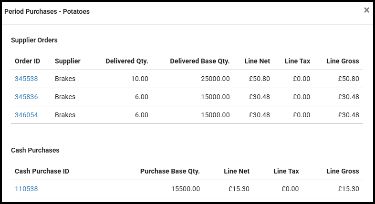Click the £50.80 line gross value

click(348, 79)
